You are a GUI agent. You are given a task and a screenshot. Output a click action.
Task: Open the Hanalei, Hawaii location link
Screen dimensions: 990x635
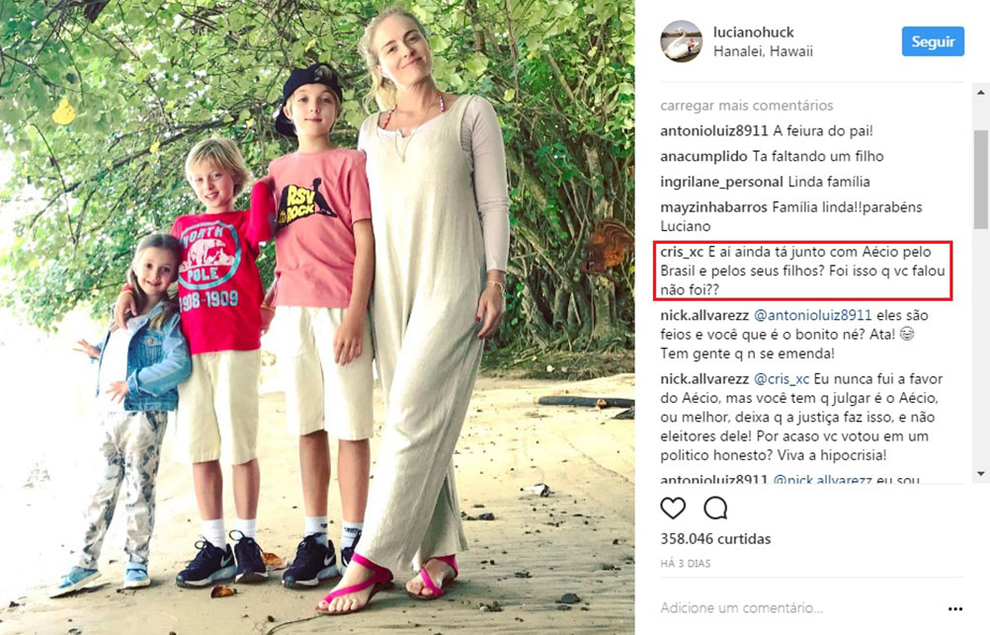pyautogui.click(x=763, y=51)
